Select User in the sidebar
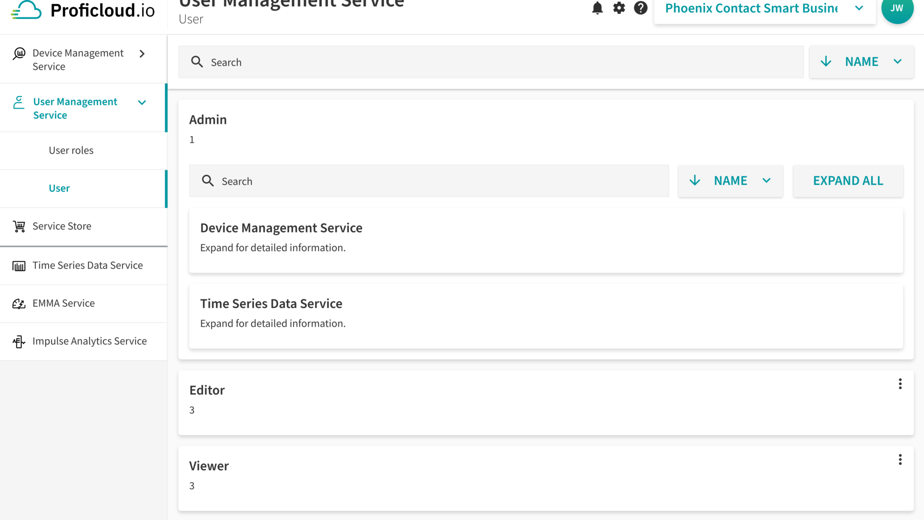The image size is (924, 520). 59,188
